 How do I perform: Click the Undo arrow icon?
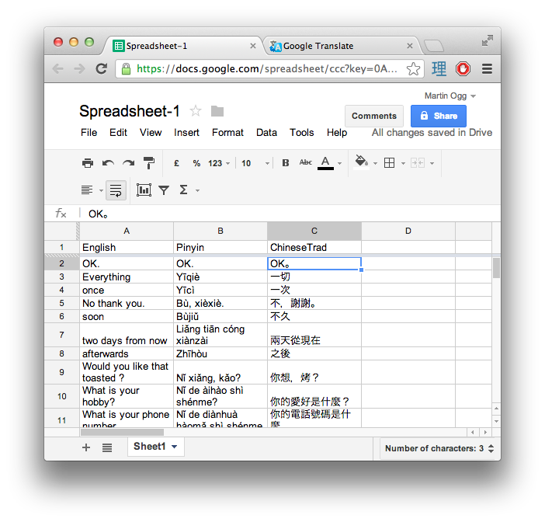[x=108, y=163]
